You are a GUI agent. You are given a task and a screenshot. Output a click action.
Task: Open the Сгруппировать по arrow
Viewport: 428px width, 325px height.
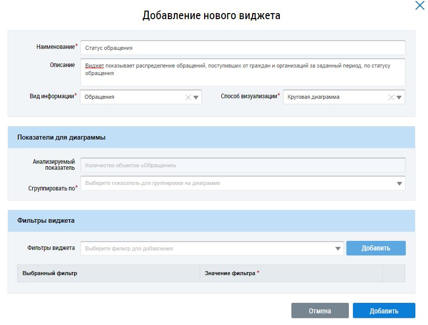pos(399,183)
